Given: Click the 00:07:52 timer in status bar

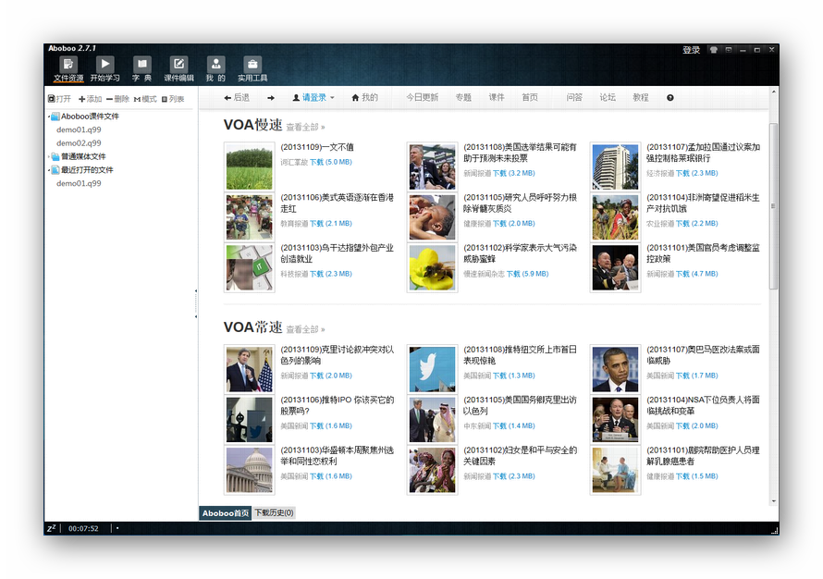Looking at the screenshot, I should point(83,529).
